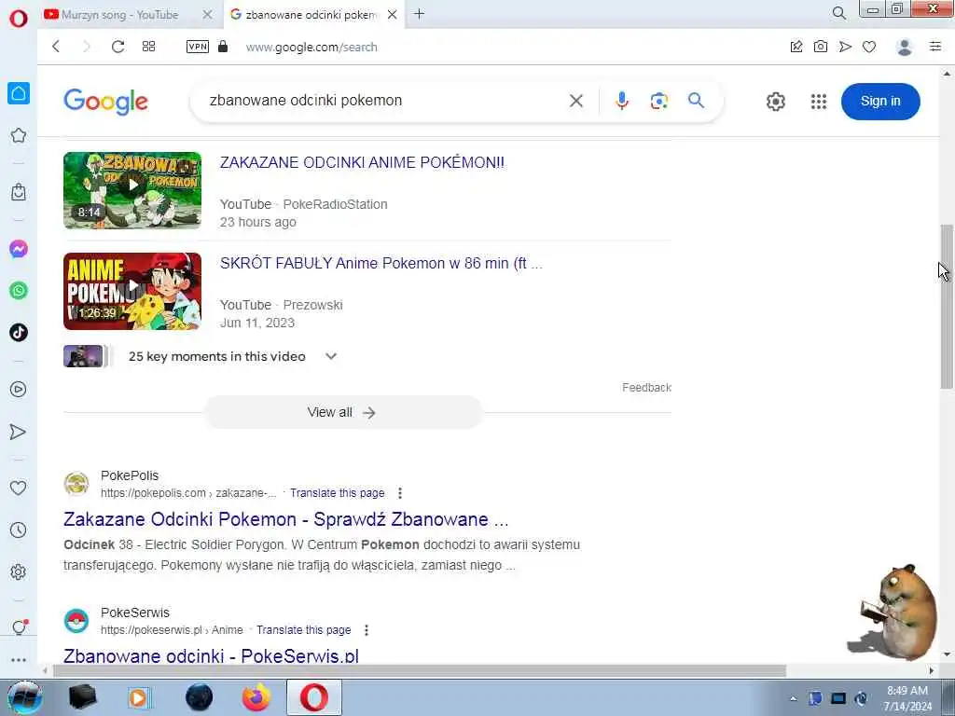This screenshot has width=955, height=716.
Task: Search by image with Google Lens
Action: pos(659,101)
